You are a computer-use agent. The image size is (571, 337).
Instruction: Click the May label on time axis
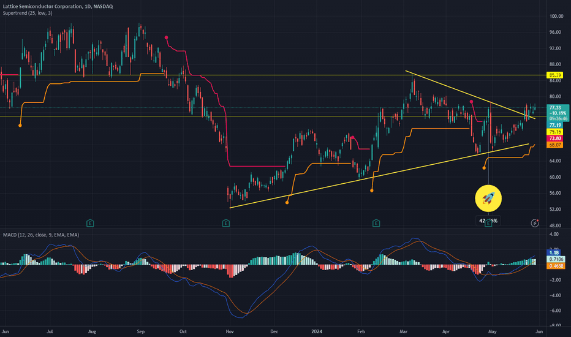click(x=493, y=331)
